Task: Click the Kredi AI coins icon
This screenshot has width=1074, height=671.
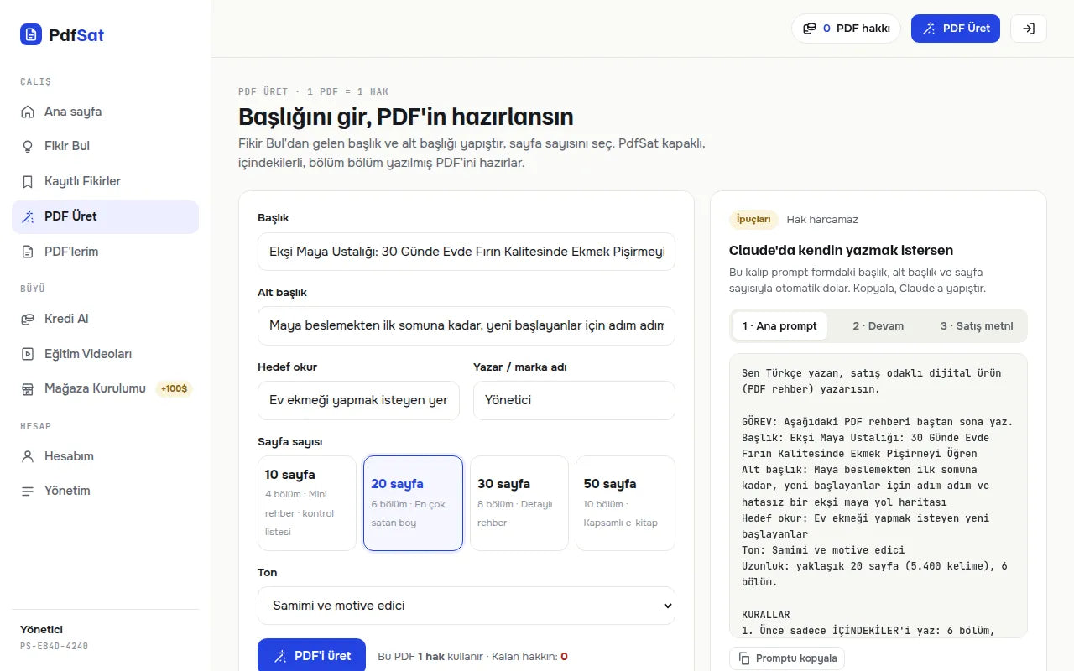Action: click(x=28, y=319)
